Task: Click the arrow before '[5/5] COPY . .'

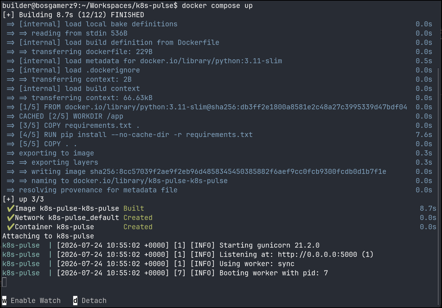Action: coord(11,144)
